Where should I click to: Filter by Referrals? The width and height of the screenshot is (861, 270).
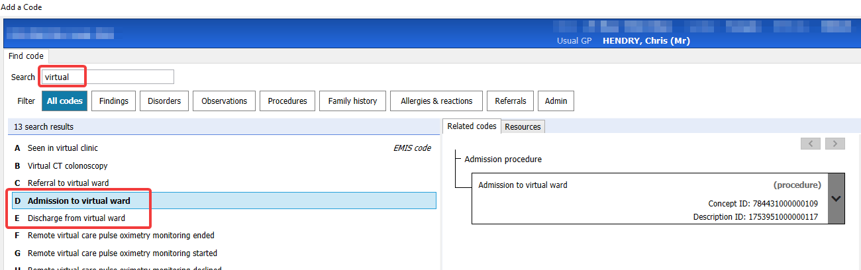click(510, 101)
